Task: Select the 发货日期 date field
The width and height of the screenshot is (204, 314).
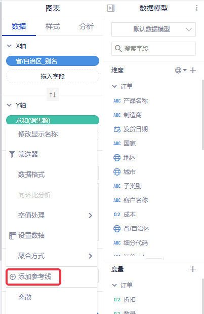Action: point(131,129)
